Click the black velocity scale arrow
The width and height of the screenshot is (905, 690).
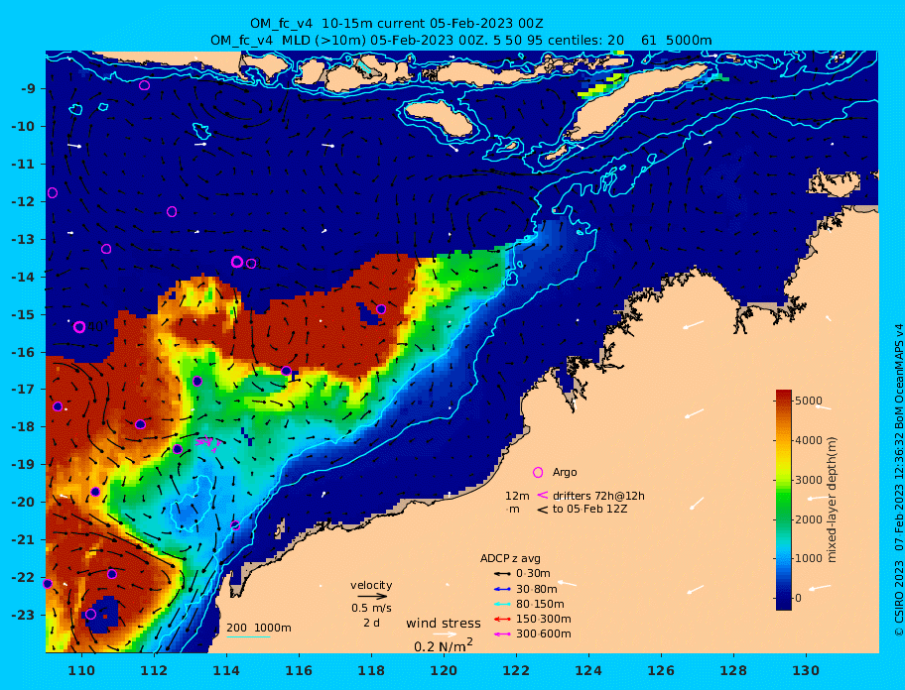372,597
